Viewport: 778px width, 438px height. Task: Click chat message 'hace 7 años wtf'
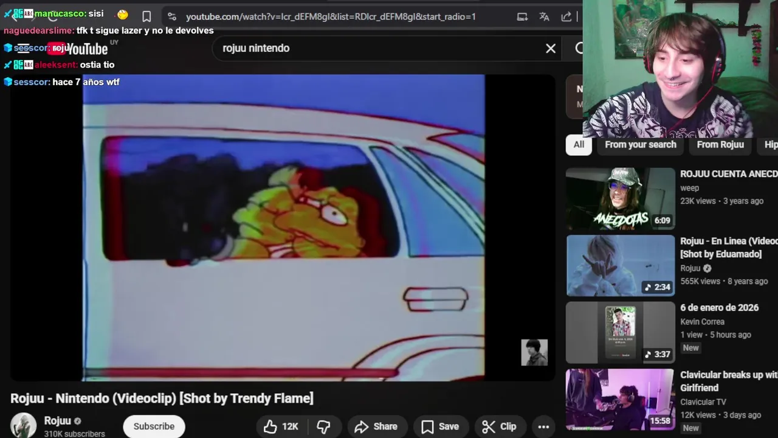(86, 82)
